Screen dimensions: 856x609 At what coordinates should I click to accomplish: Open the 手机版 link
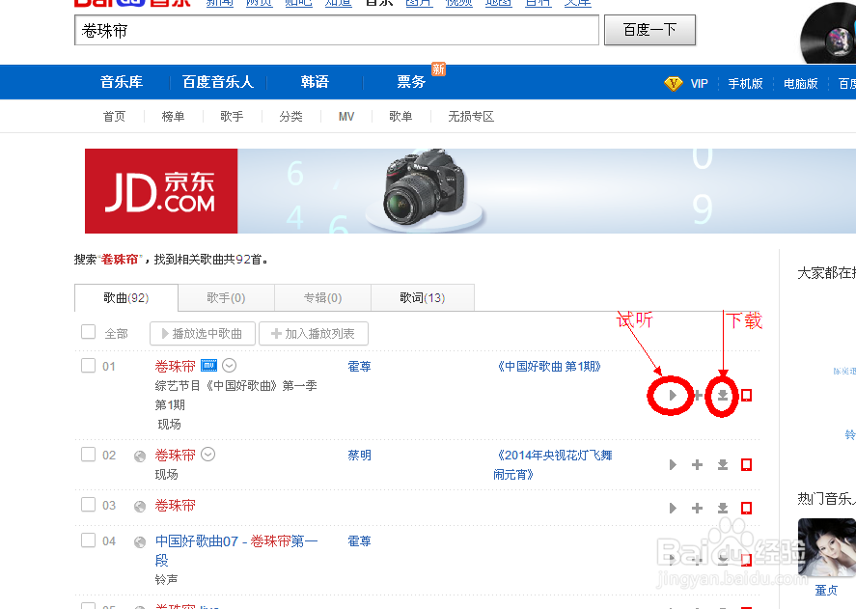point(745,84)
